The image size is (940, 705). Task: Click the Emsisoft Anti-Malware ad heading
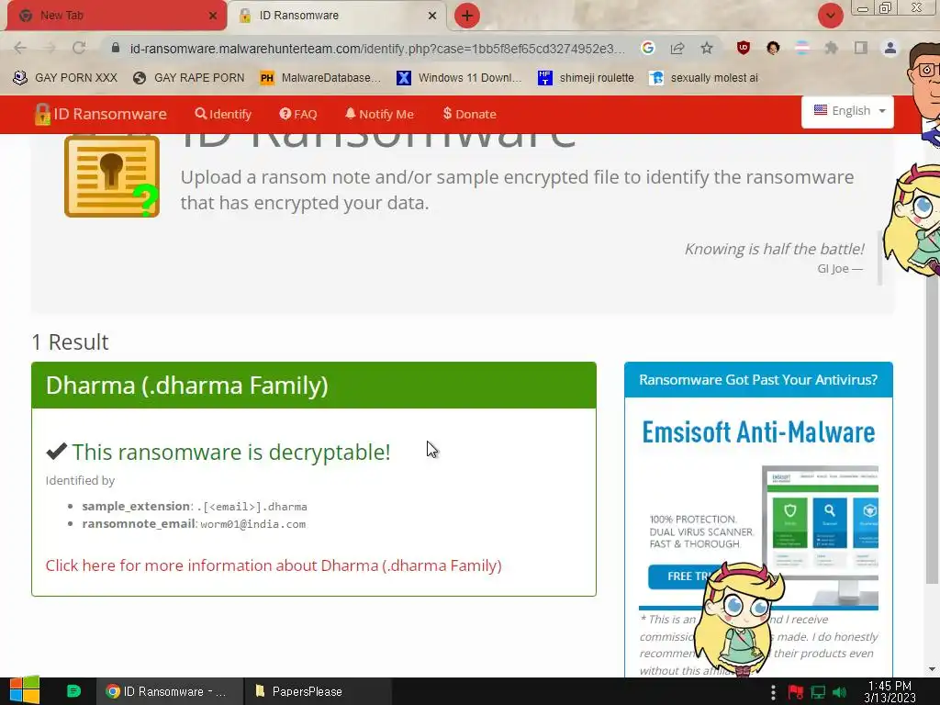(758, 432)
